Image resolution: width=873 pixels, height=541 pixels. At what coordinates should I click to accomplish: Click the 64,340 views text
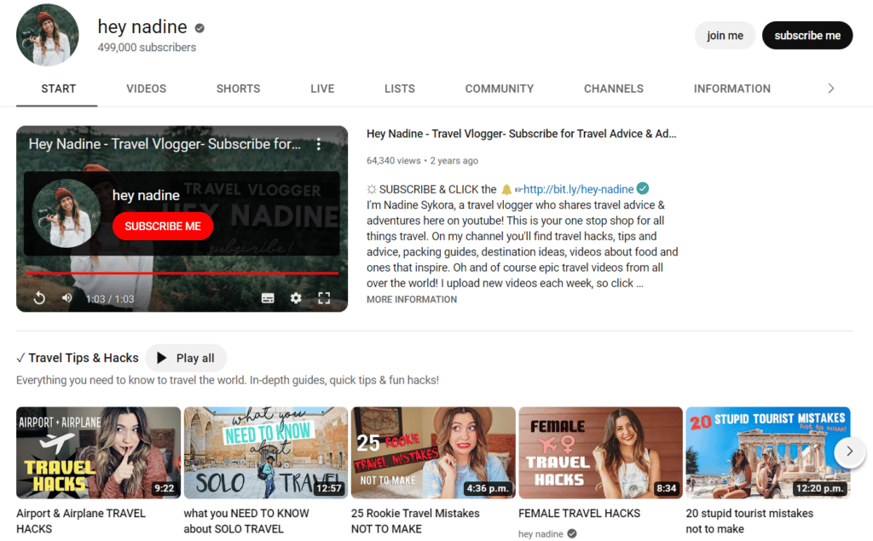394,160
